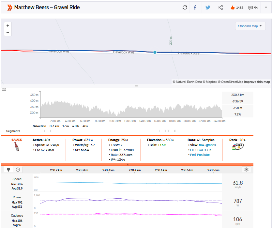Share the ride on Twitter
Screen dimensions: 272x228
click(x=208, y=8)
